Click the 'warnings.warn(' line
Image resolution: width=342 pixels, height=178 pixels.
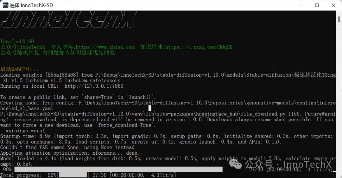tap(26, 131)
